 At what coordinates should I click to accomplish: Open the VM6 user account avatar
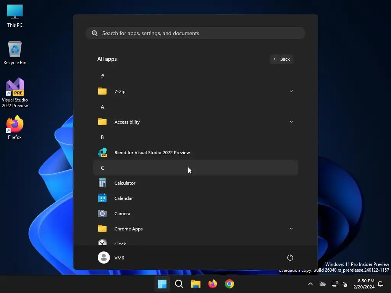click(104, 258)
